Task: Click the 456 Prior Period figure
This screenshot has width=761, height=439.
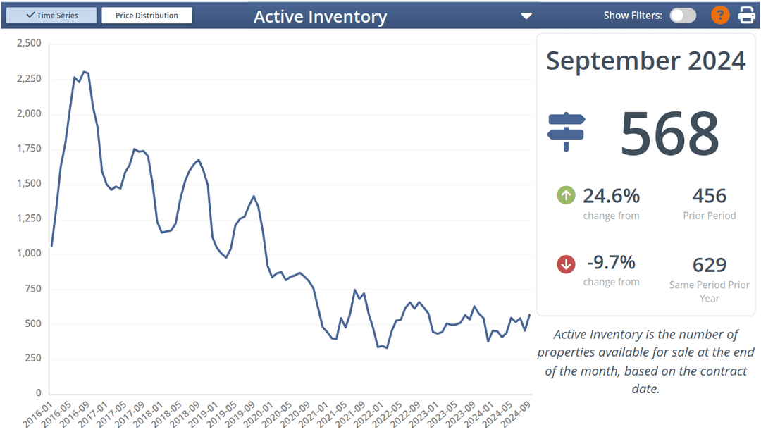Action: 710,195
